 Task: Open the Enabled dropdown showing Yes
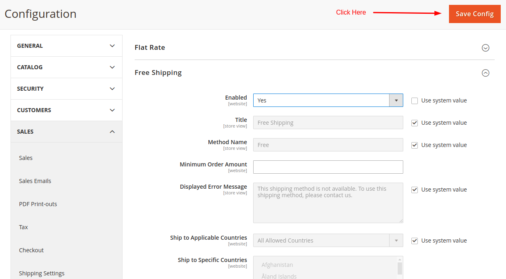[x=328, y=100]
